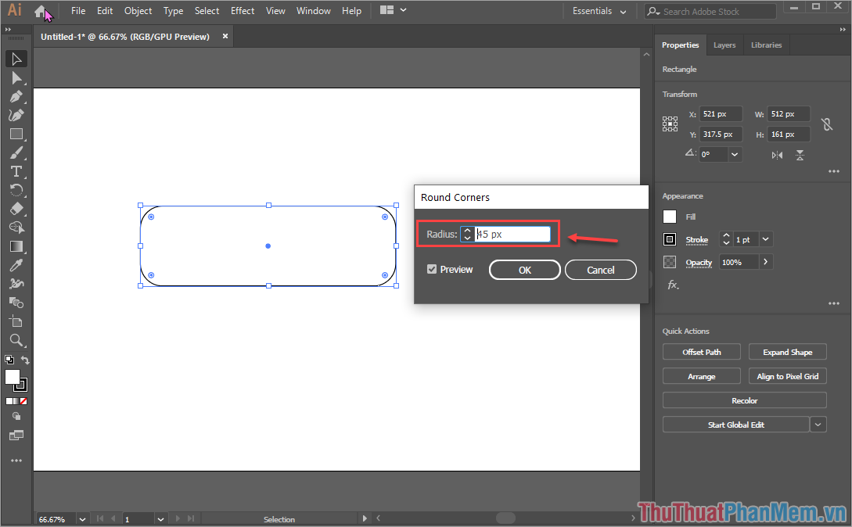Screen dimensions: 852x527
Task: Select the Direct Selection tool
Action: (16, 77)
